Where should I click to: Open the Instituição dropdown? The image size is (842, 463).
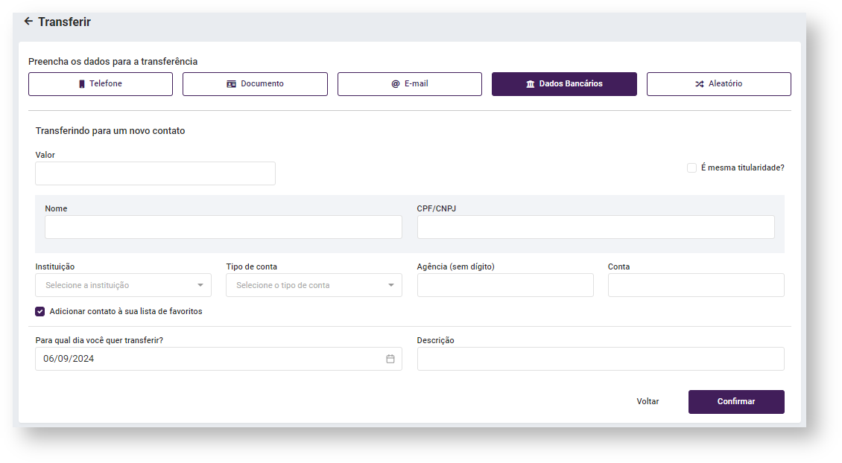point(123,285)
